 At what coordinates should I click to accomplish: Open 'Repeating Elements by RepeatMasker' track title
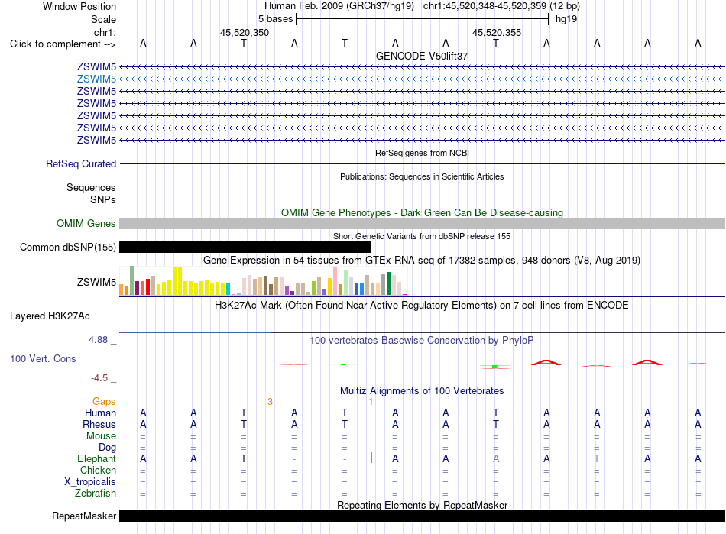pyautogui.click(x=422, y=505)
